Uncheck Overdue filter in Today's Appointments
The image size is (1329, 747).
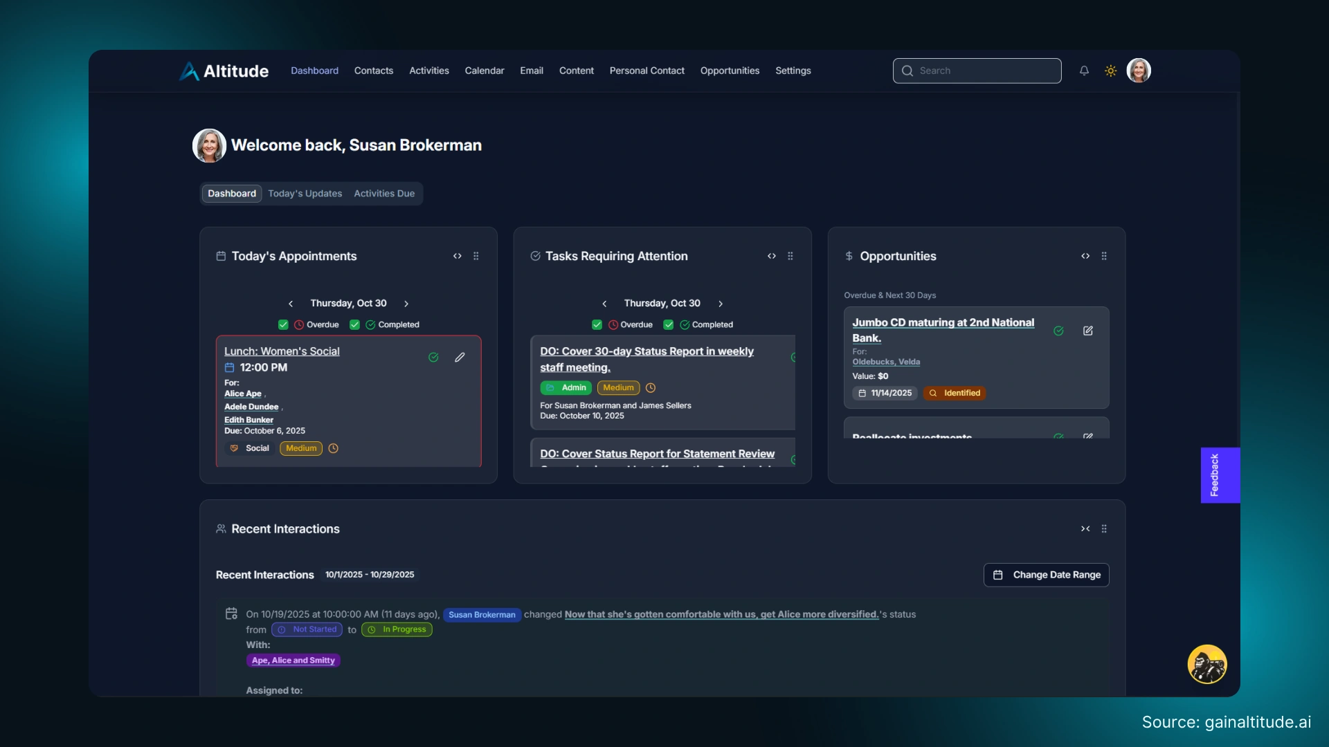283,325
